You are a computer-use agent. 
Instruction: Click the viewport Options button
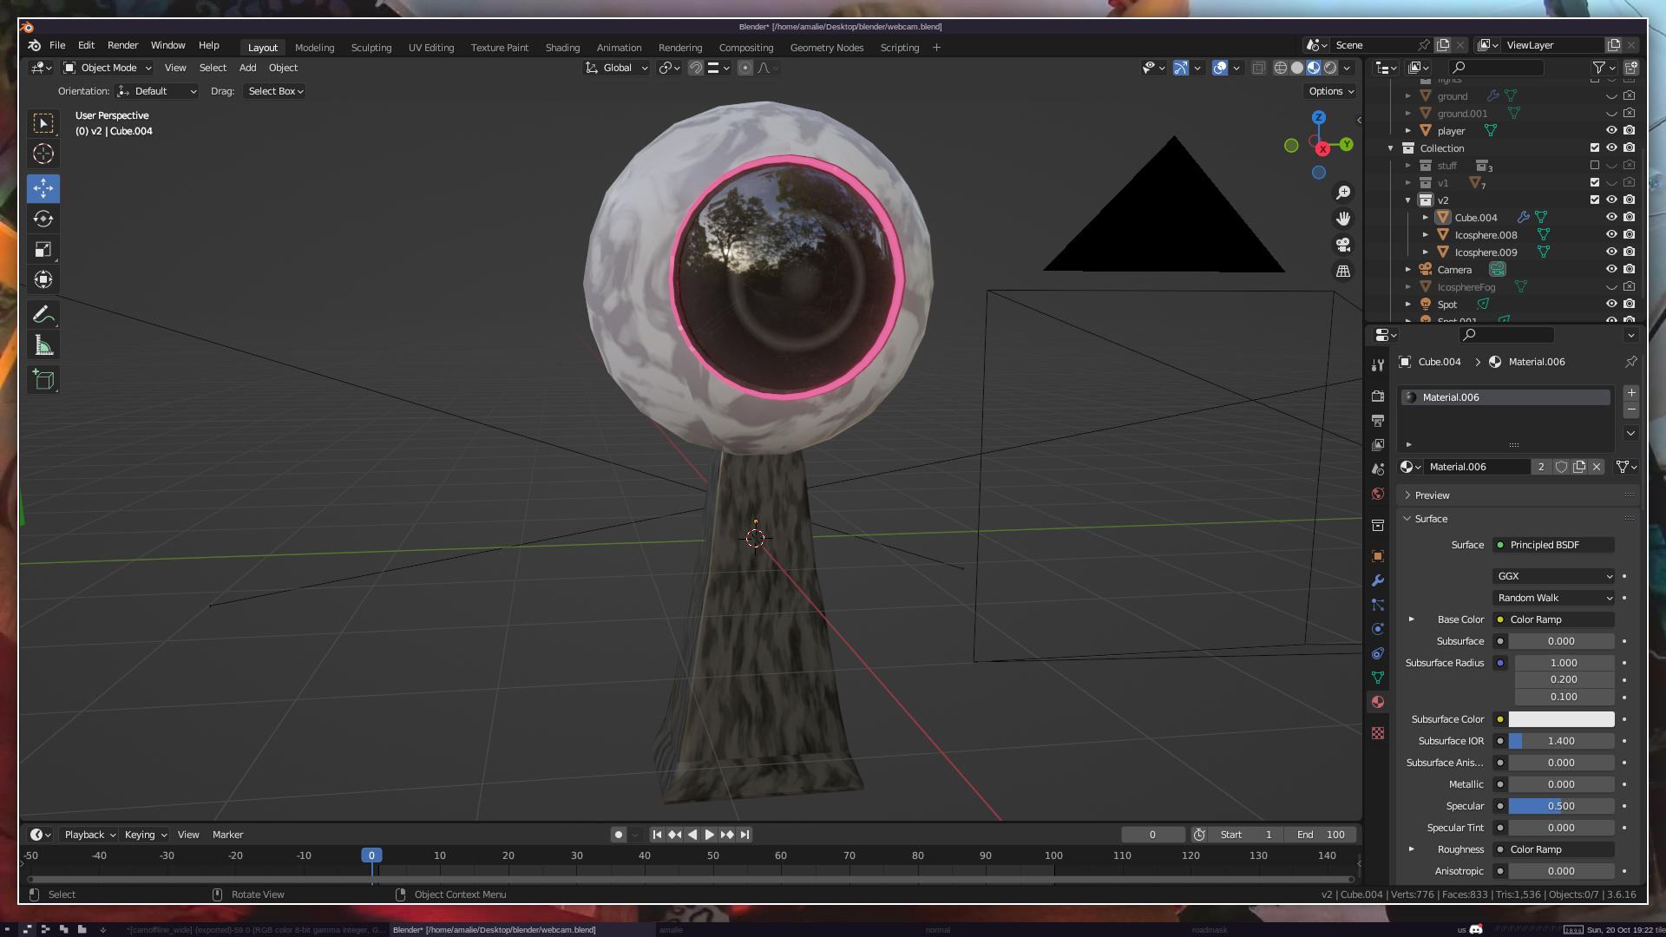[1331, 91]
